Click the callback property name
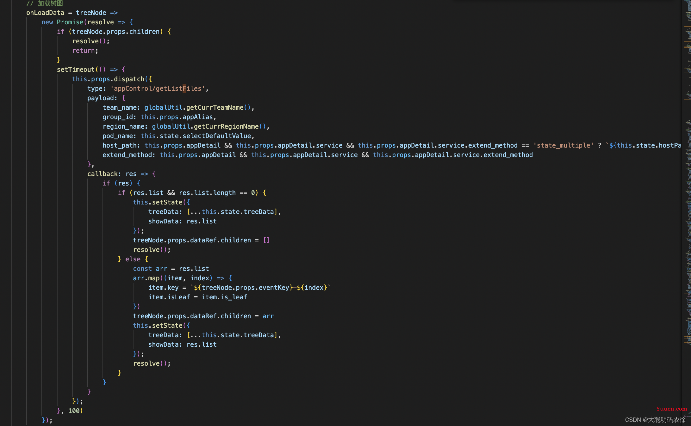The height and width of the screenshot is (426, 691). pos(102,174)
